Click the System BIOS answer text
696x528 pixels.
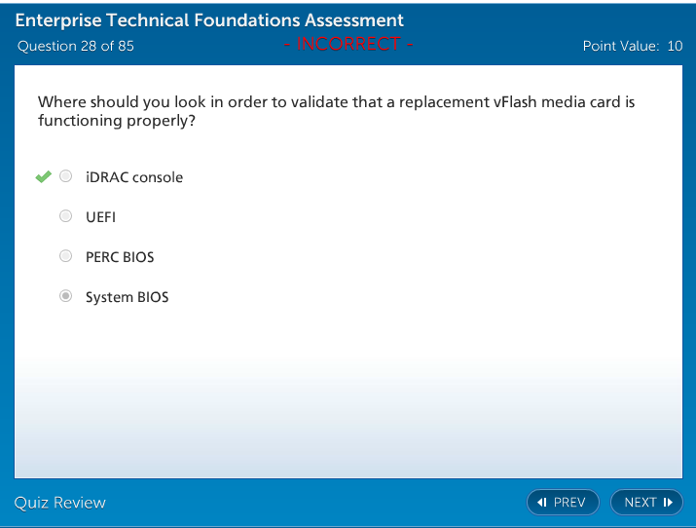pyautogui.click(x=127, y=297)
